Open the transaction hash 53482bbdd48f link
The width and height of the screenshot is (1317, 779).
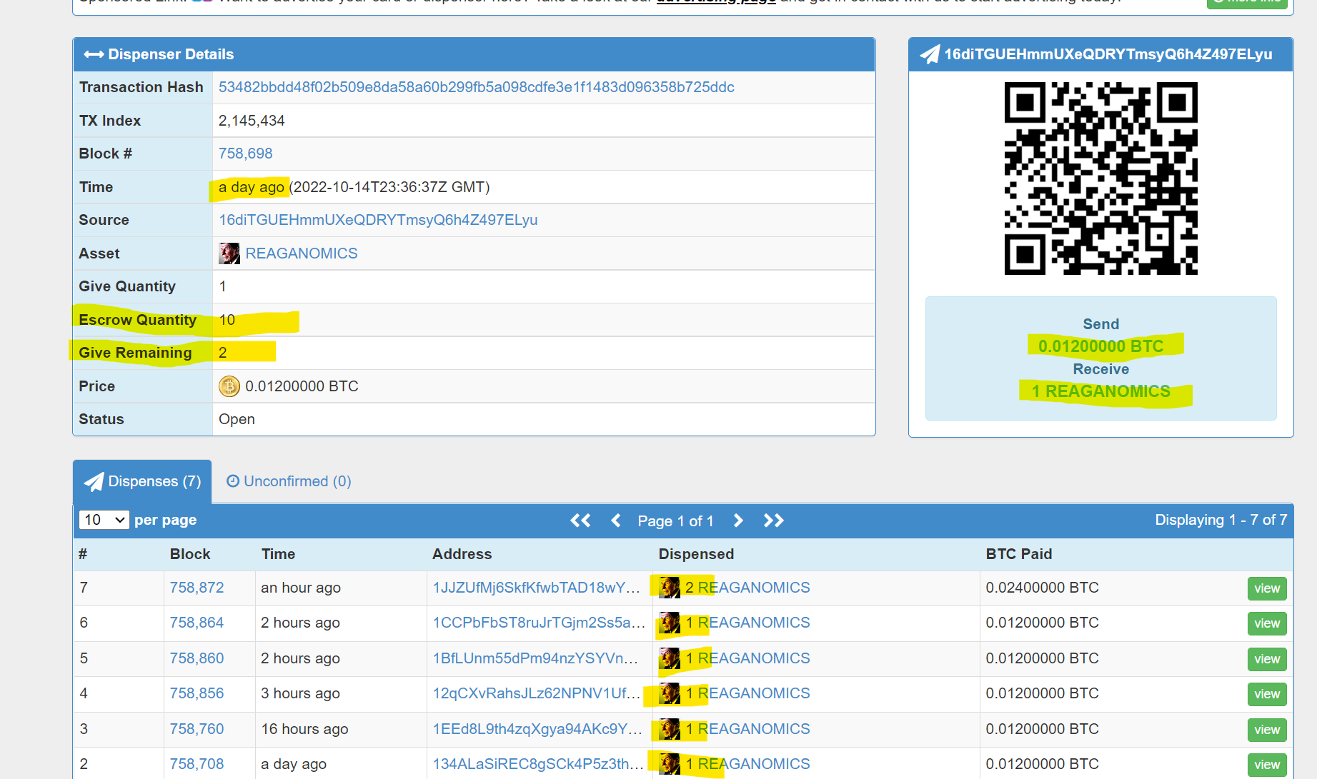[x=476, y=87]
